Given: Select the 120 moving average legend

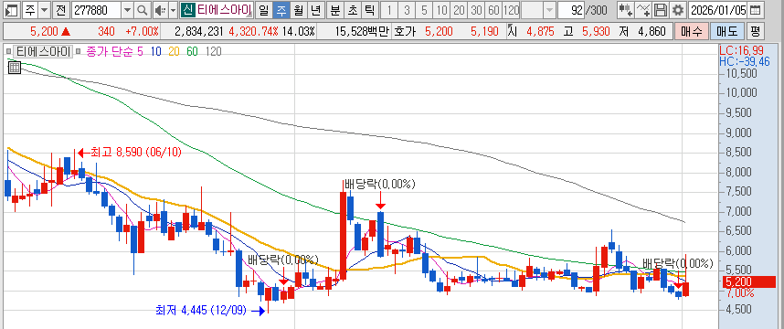Looking at the screenshot, I should 213,51.
